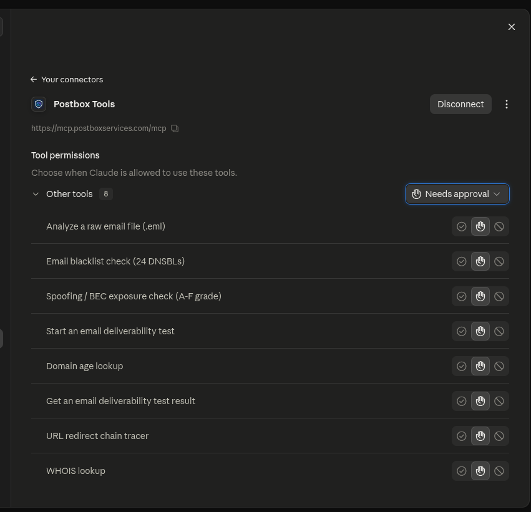Require approval for 'Spoofing / BEC exposure check'
Screen dimensions: 531x512
[480, 296]
